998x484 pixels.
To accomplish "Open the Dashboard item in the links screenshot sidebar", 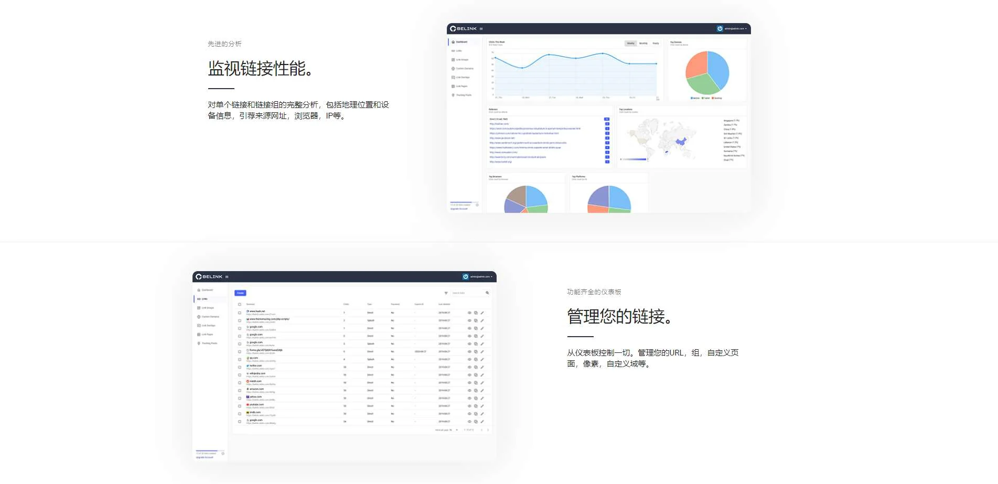I will [207, 290].
